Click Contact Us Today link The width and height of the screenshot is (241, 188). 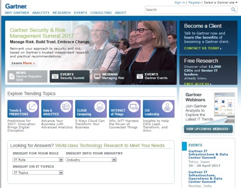point(203,48)
